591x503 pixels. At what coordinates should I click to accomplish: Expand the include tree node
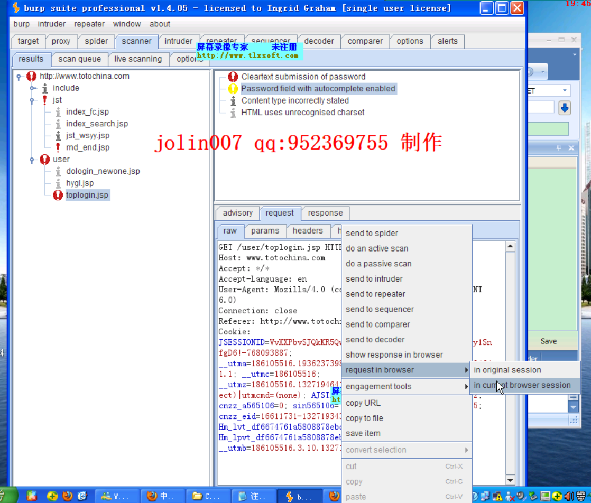[x=33, y=88]
